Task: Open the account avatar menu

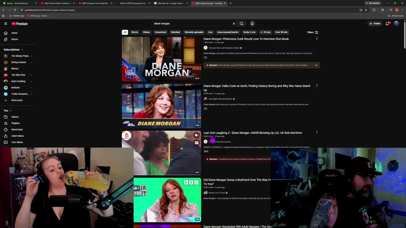Action: [396, 23]
